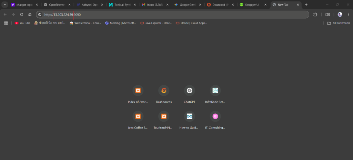Close the chatgpt login tab

click(37, 5)
